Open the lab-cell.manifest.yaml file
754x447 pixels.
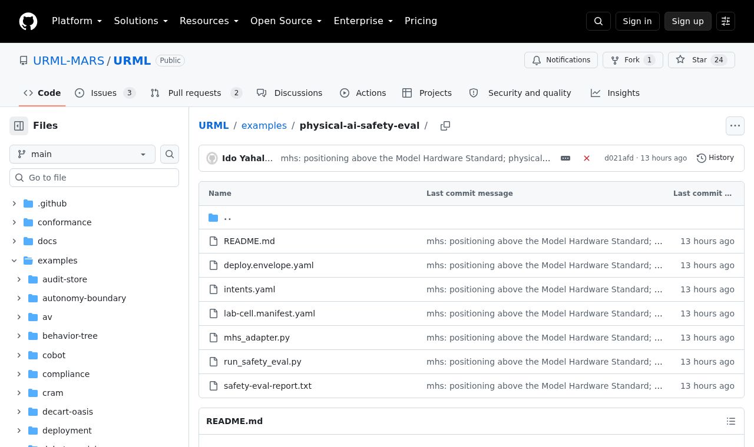[269, 313]
